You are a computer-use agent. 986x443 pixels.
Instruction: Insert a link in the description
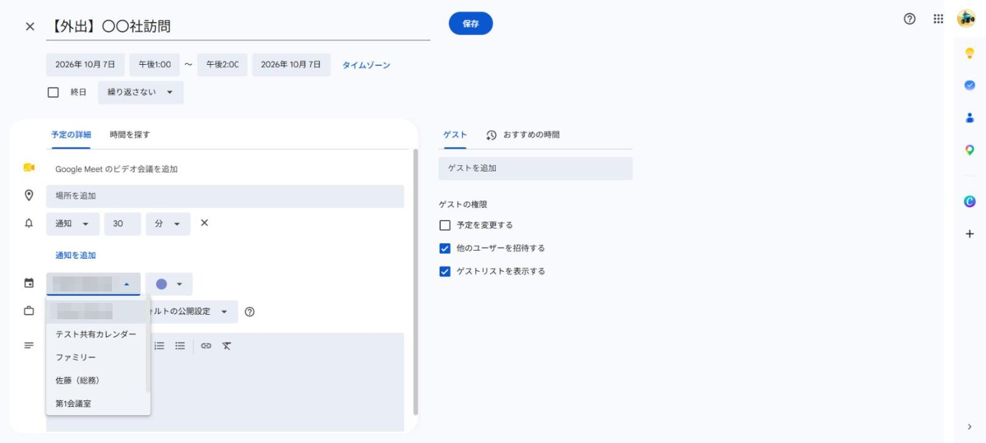206,346
